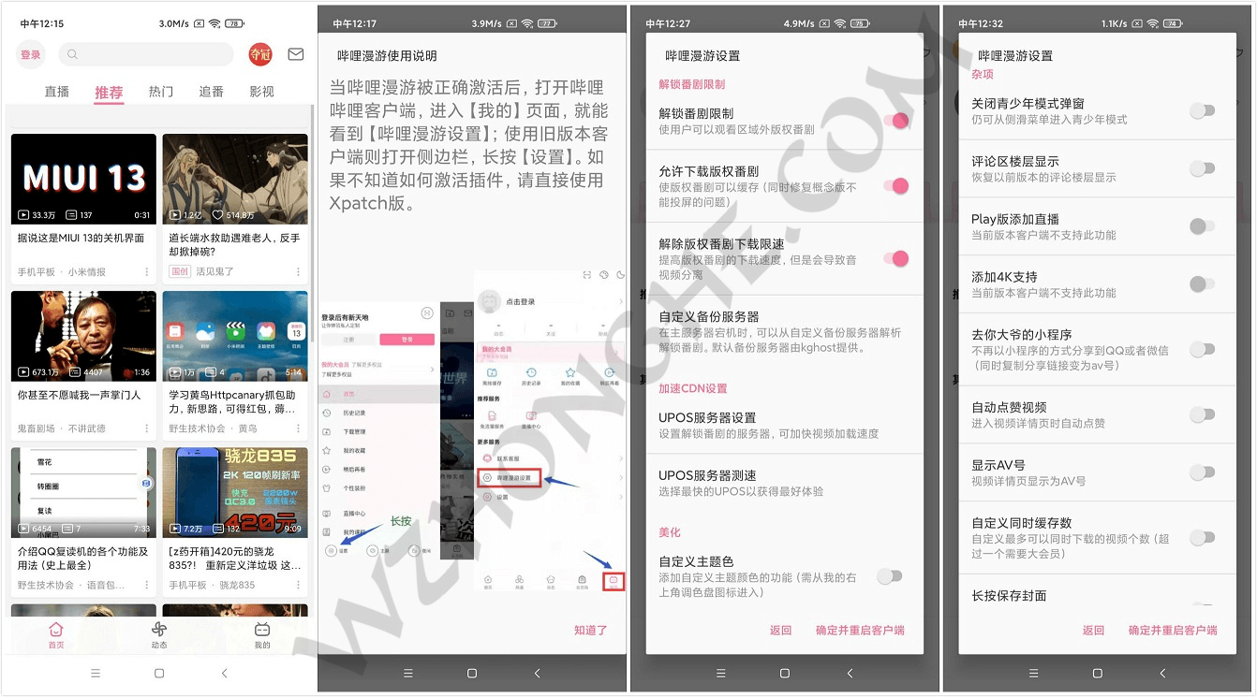This screenshot has height=697, width=1257.
Task: Turn on 自动点赞视频 toggle
Action: point(1202,414)
